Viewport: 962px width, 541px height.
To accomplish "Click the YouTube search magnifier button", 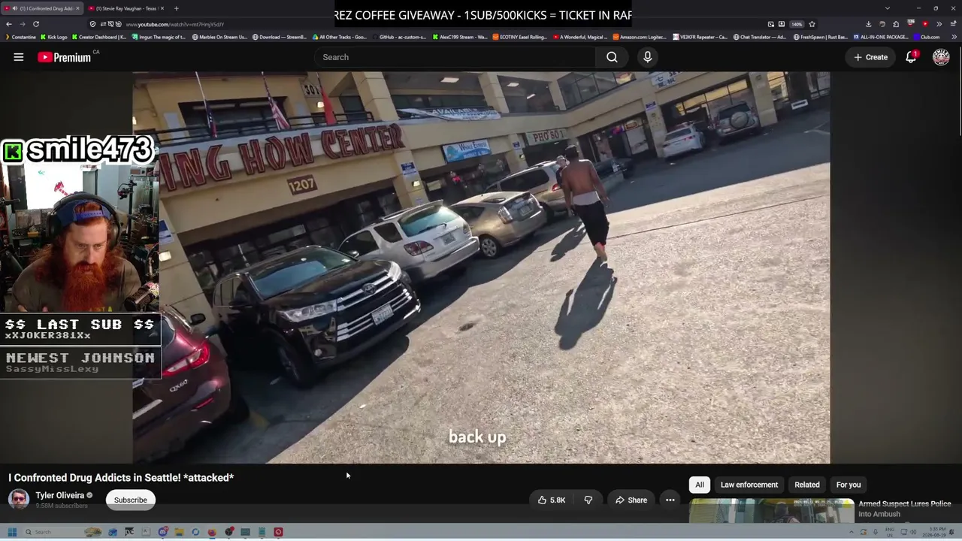I will click(x=612, y=57).
